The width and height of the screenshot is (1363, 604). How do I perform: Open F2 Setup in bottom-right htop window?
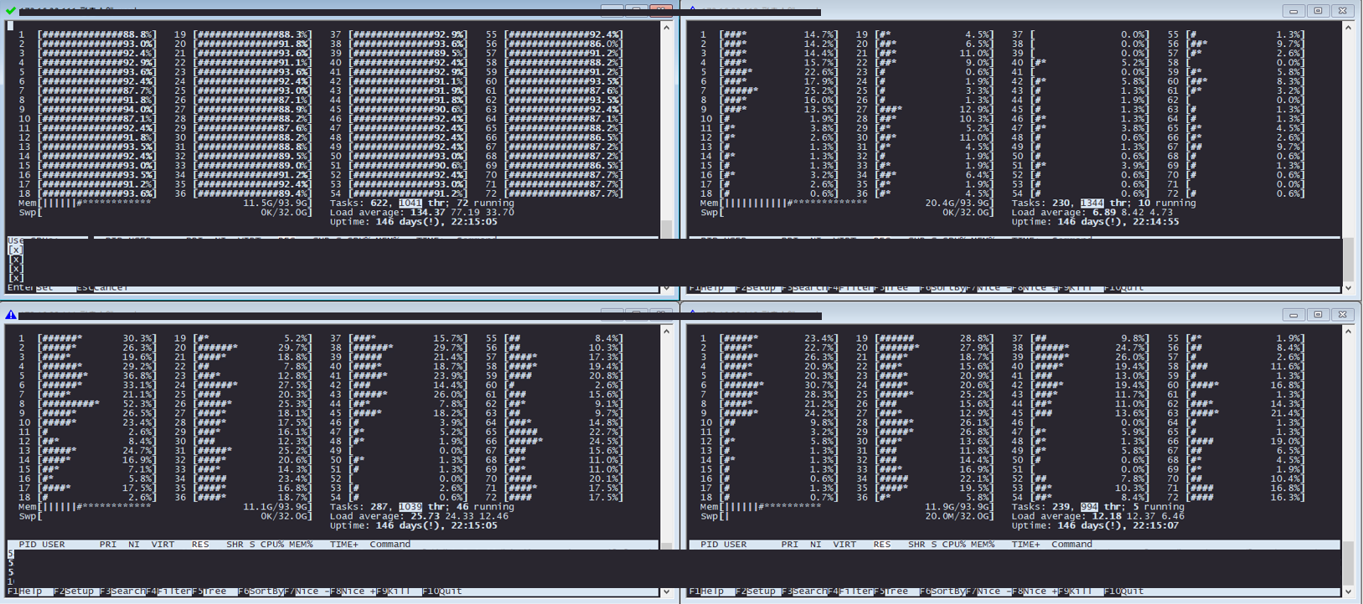(x=756, y=591)
